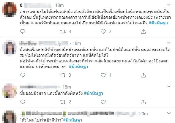Open the 18m timestamp of the second tweet
175x123 pixels.
coord(77,43)
